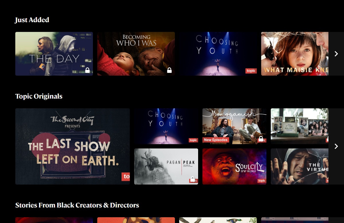Viewport: 344px width, 223px height.
Task: Open Soul City New Orleans thumbnail
Action: [234, 167]
